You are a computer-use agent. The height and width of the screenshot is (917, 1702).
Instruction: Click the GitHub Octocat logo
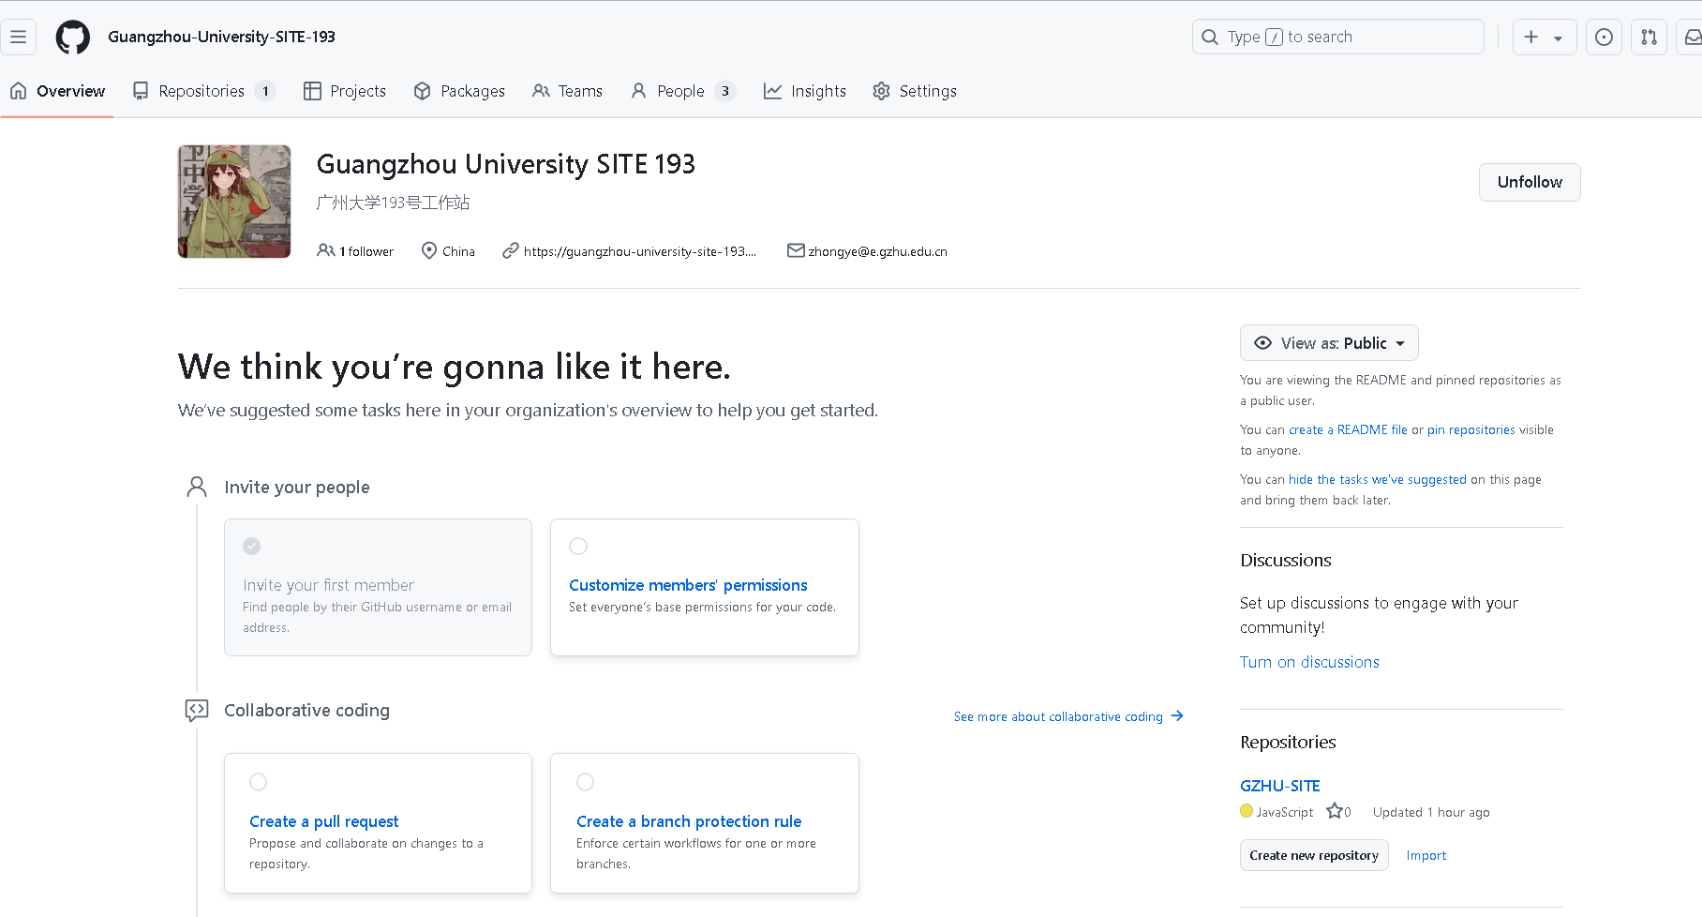[x=72, y=38]
